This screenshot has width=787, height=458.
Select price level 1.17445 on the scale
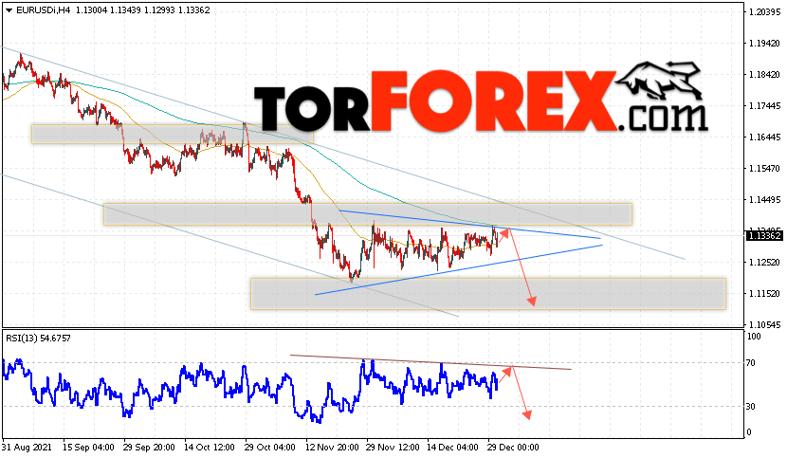764,105
